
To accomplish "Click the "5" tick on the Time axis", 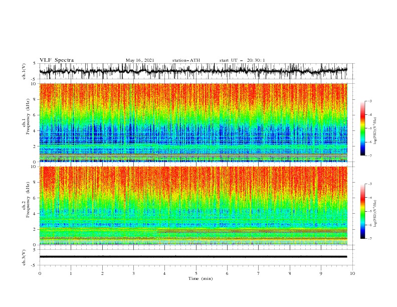I will click(x=196, y=273).
